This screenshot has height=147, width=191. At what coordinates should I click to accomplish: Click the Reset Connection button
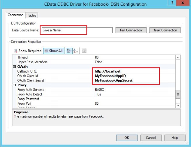pos(165,30)
